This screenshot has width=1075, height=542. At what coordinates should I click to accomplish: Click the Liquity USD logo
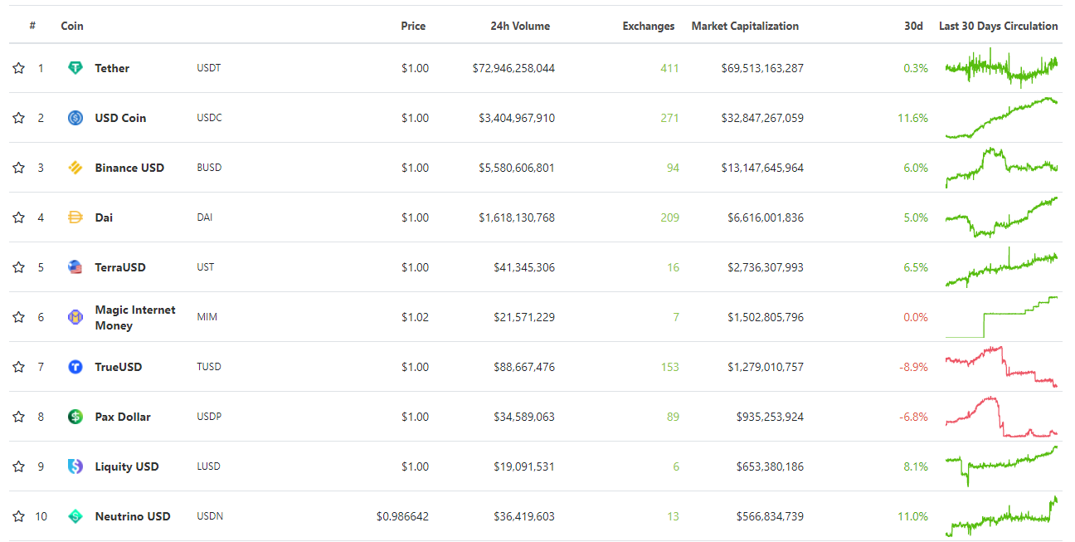click(75, 466)
